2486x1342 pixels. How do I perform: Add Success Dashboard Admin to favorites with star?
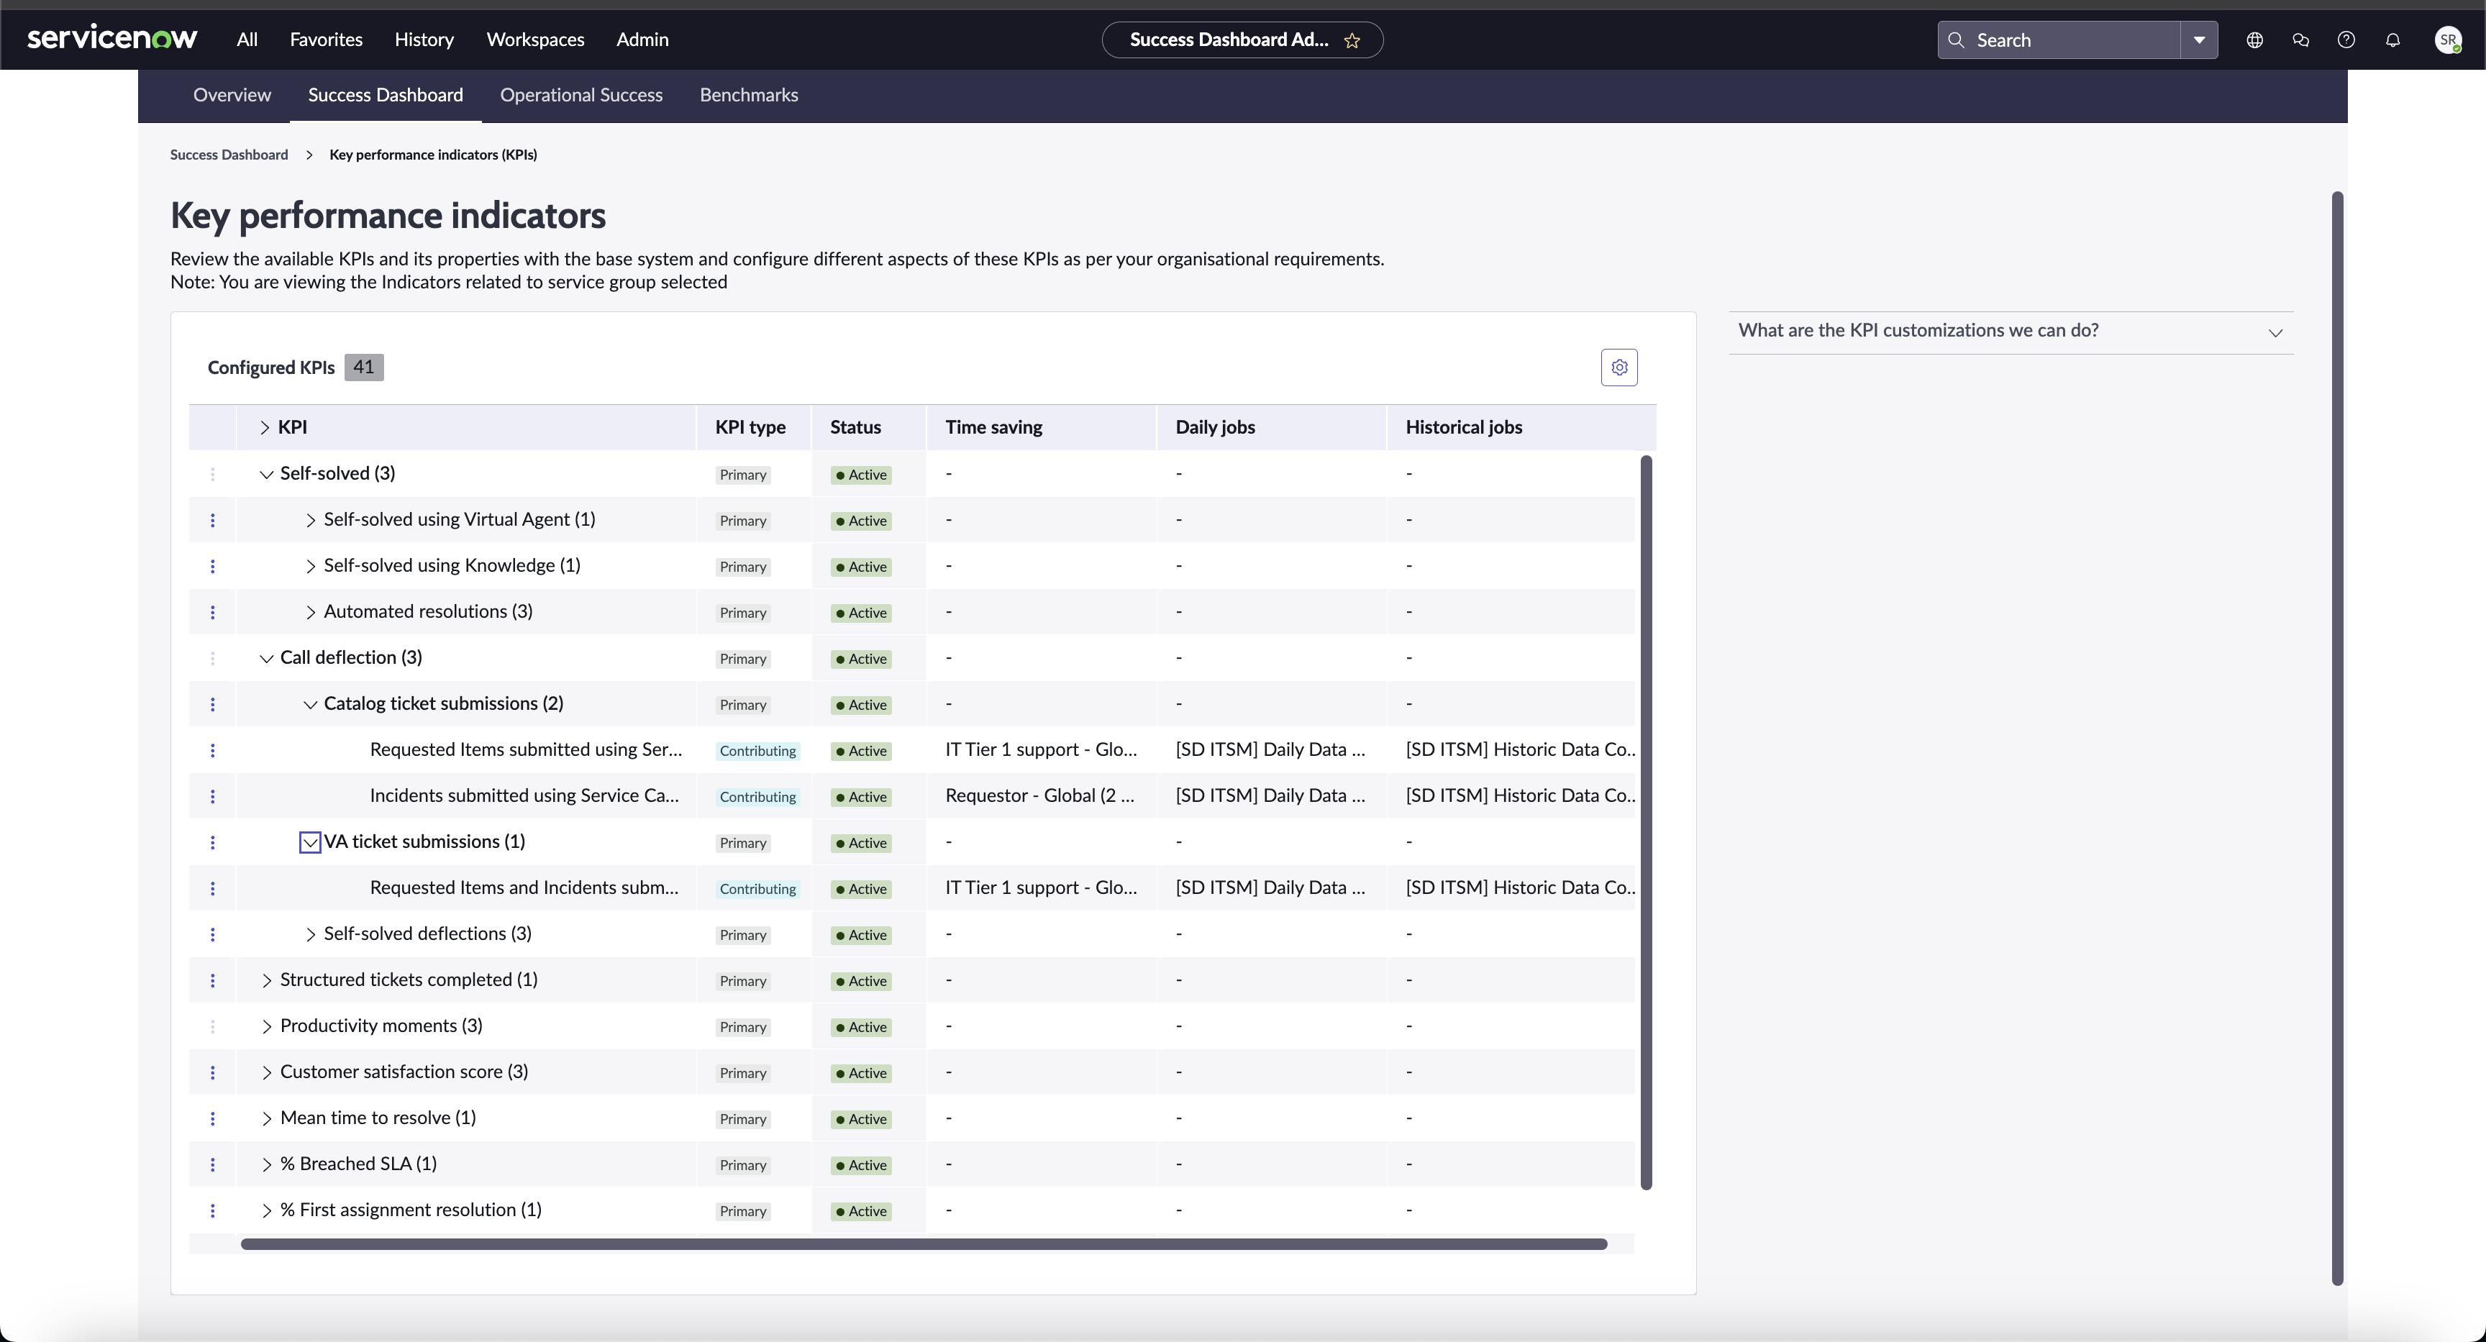pos(1352,40)
